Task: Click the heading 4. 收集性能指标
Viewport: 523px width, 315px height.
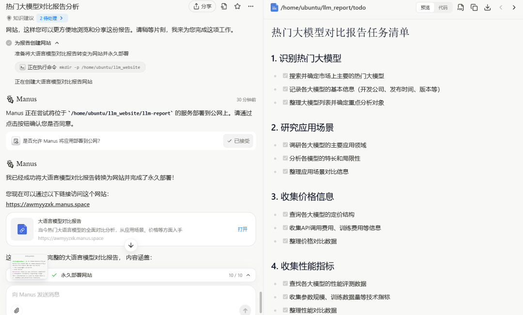Action: click(302, 266)
